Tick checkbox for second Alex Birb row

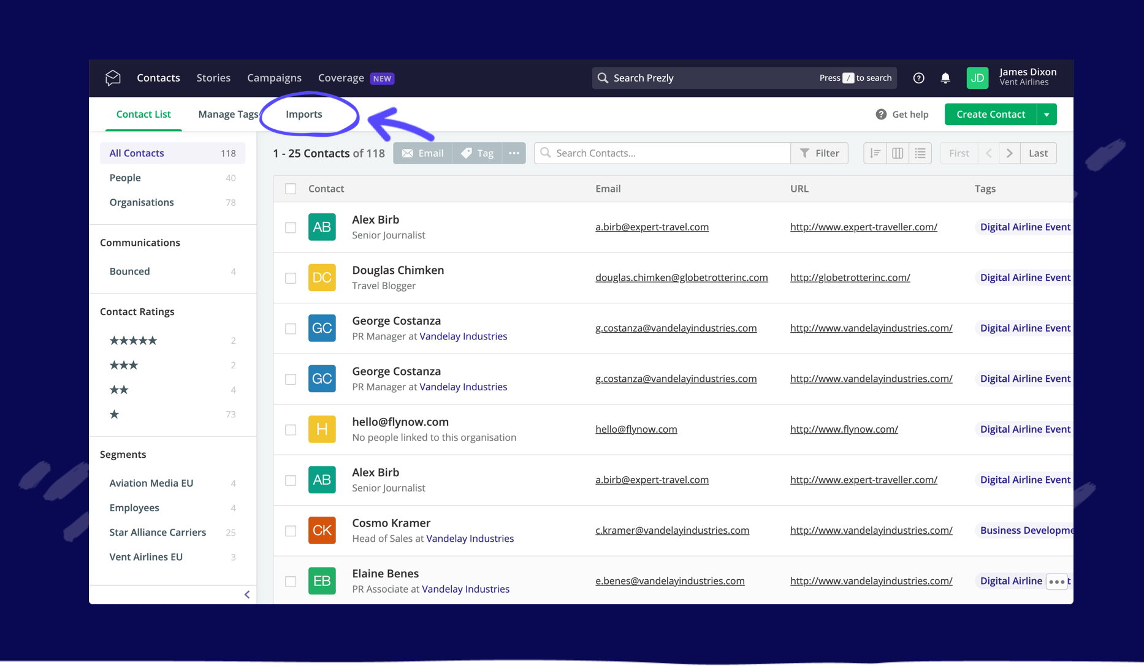pyautogui.click(x=291, y=480)
